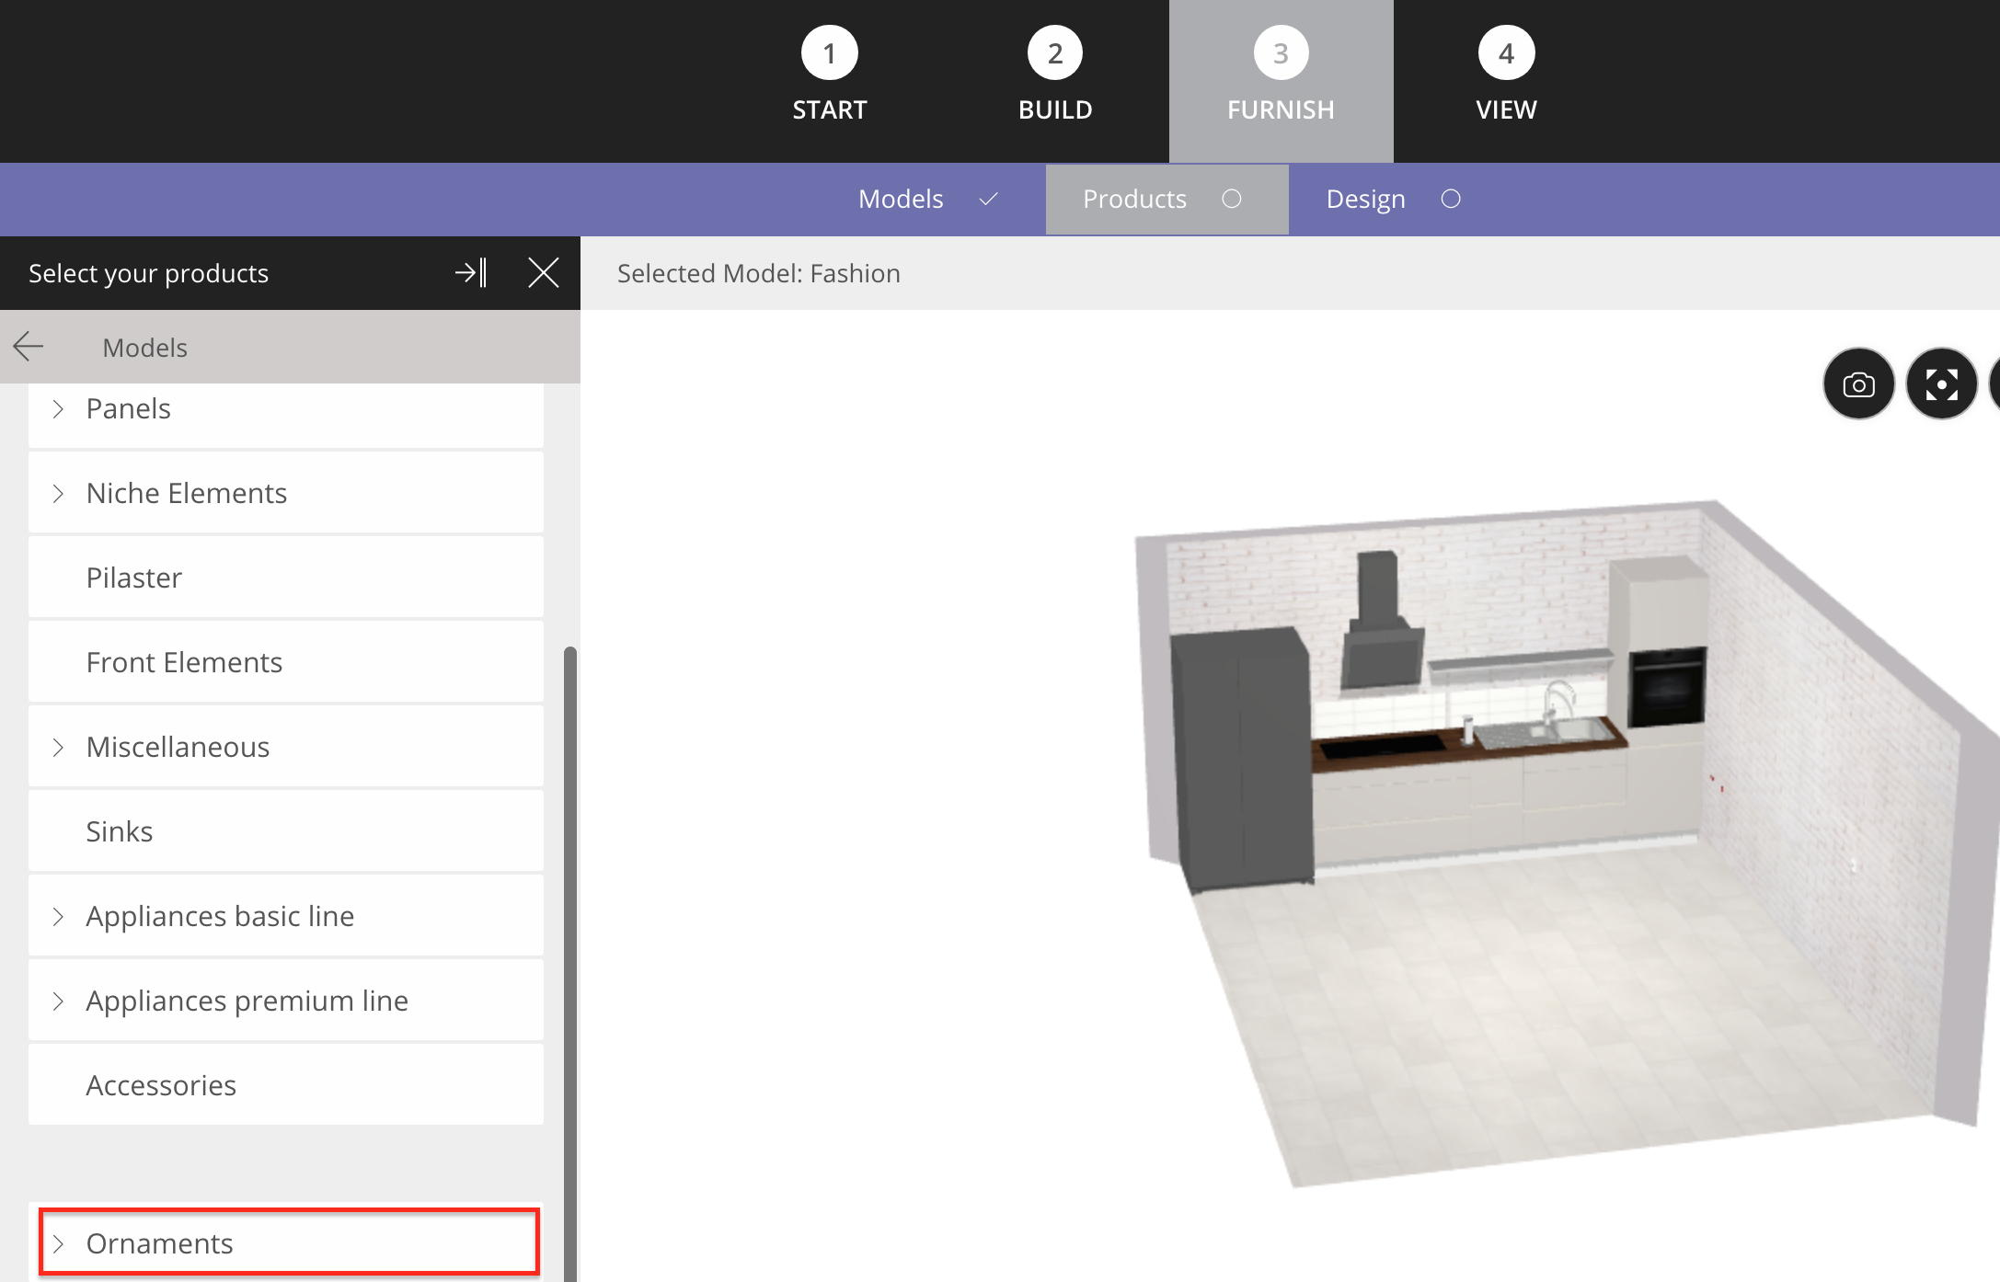Open the Models sub-tab
The width and height of the screenshot is (2000, 1282).
[901, 199]
